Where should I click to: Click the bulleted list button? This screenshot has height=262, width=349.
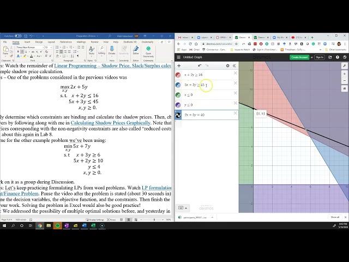[x=57, y=47]
